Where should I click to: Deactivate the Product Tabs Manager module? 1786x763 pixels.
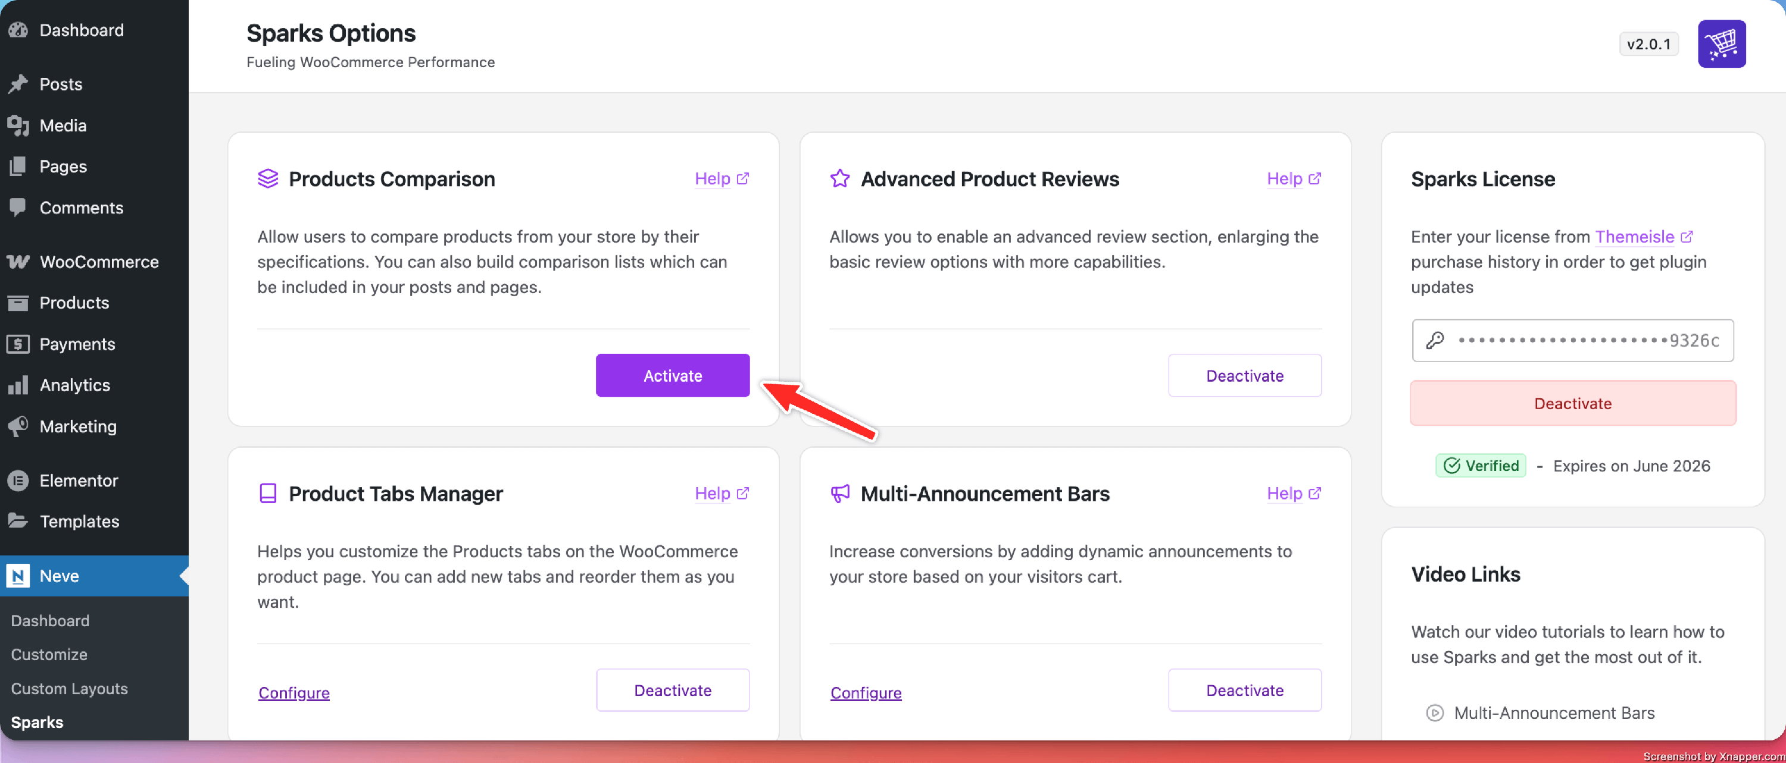672,690
